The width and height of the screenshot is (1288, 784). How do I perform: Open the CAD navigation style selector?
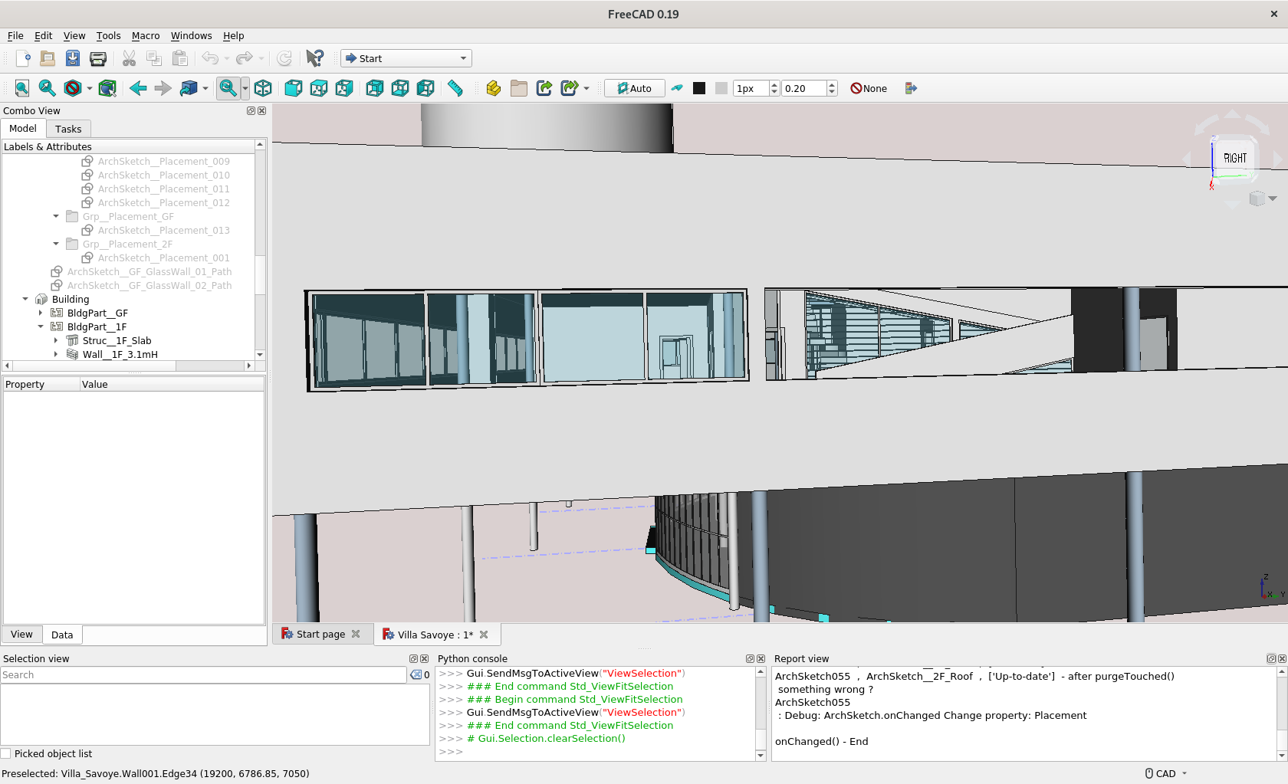point(1166,773)
